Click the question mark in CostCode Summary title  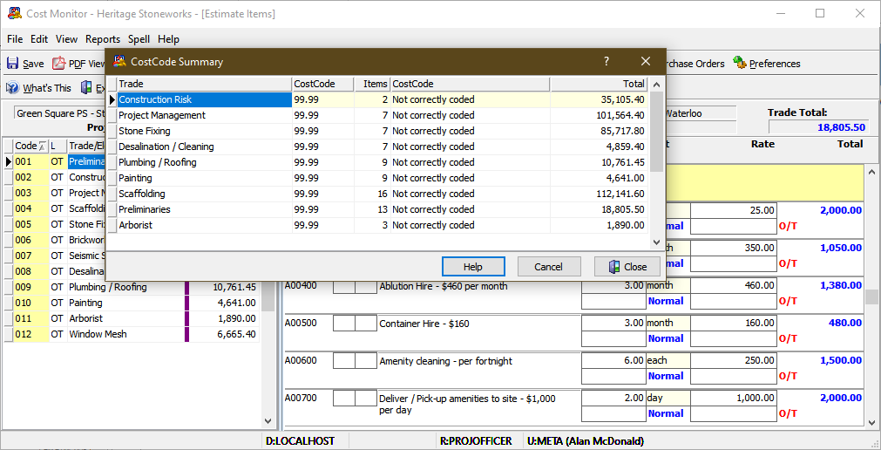(607, 61)
